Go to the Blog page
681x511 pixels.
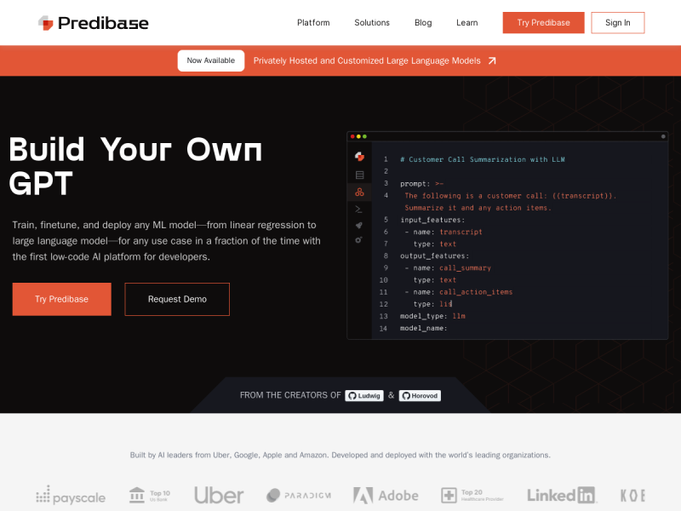click(423, 23)
